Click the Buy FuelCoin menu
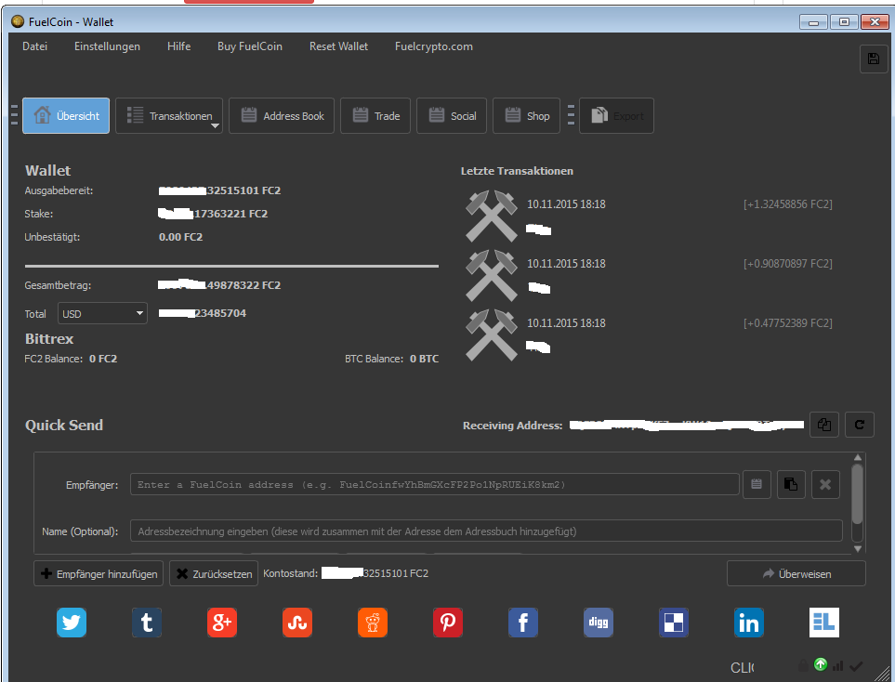The width and height of the screenshot is (895, 682). [x=250, y=46]
